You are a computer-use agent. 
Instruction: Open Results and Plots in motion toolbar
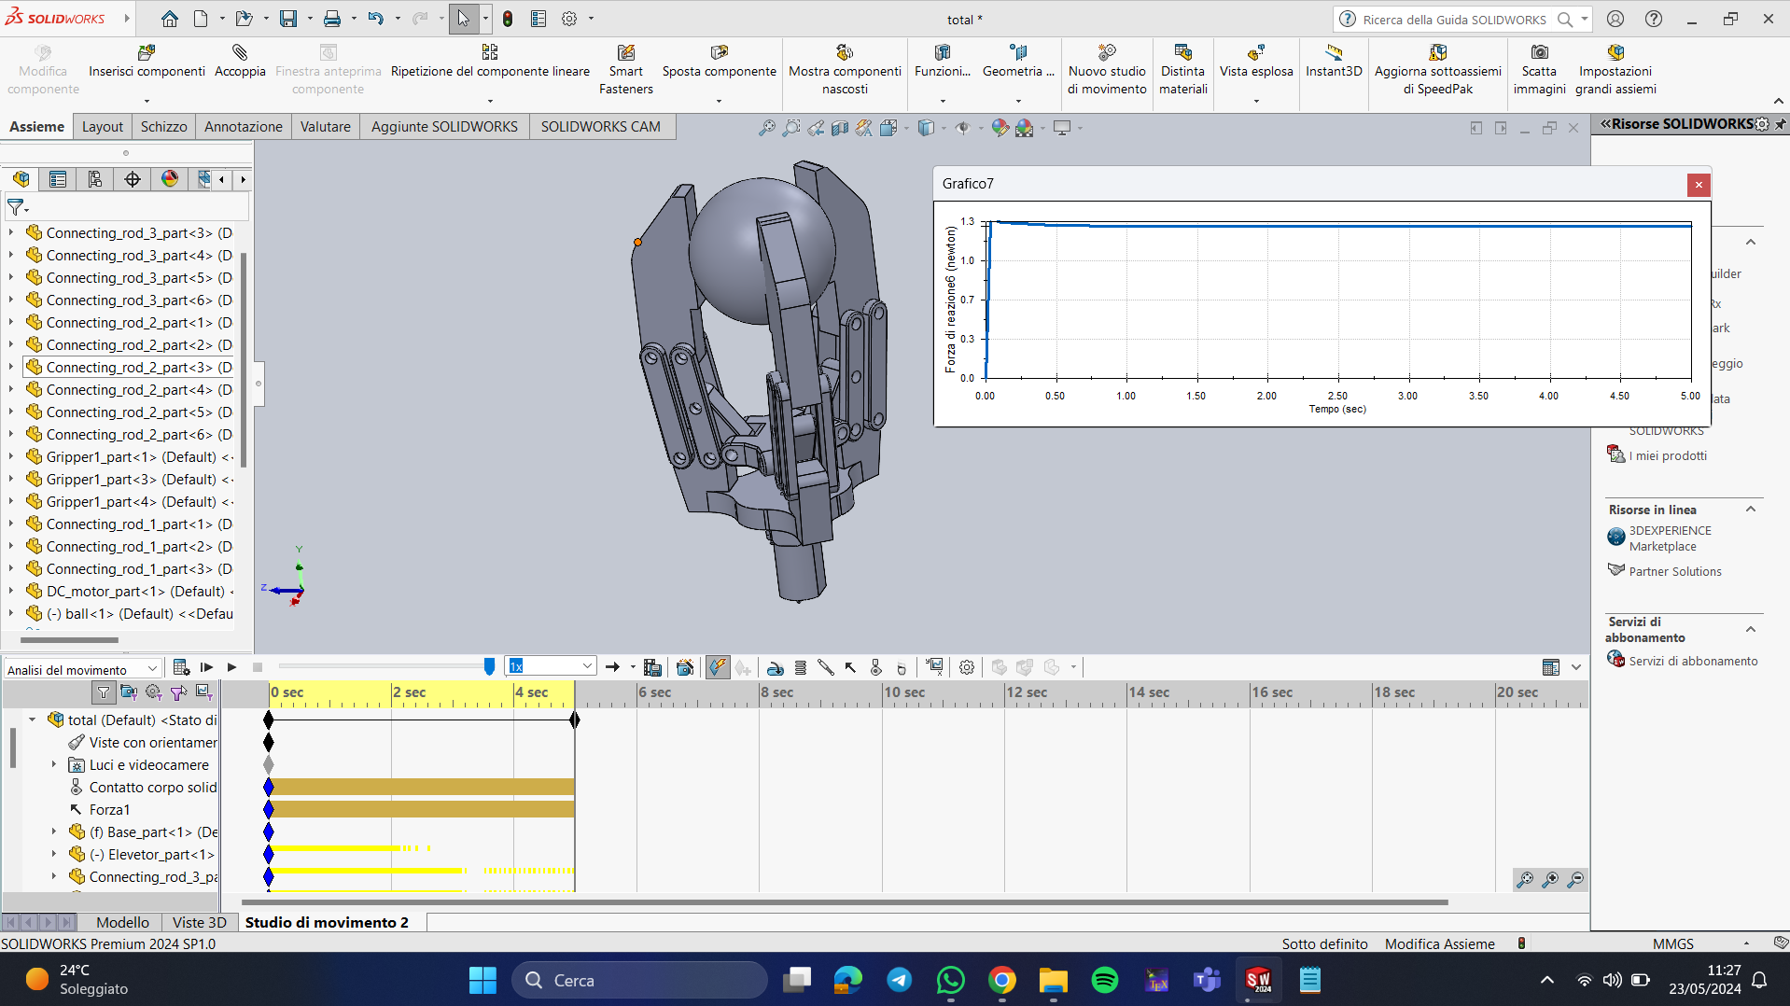934,667
